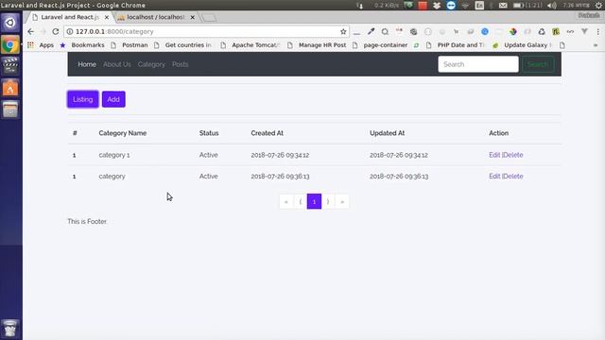
Task: Click the blue circle extension icon in toolbar
Action: click(x=485, y=31)
